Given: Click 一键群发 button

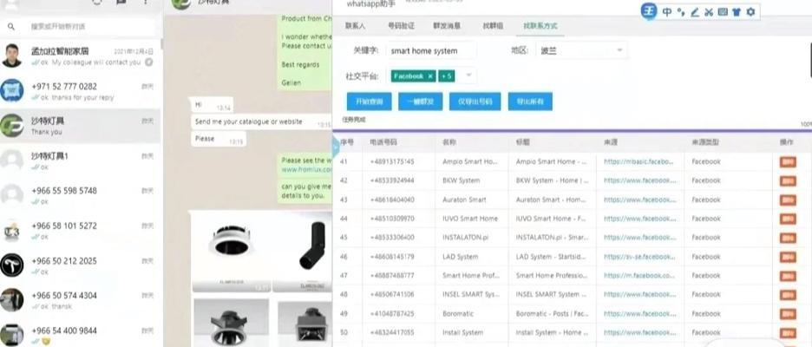Looking at the screenshot, I should click(420, 101).
